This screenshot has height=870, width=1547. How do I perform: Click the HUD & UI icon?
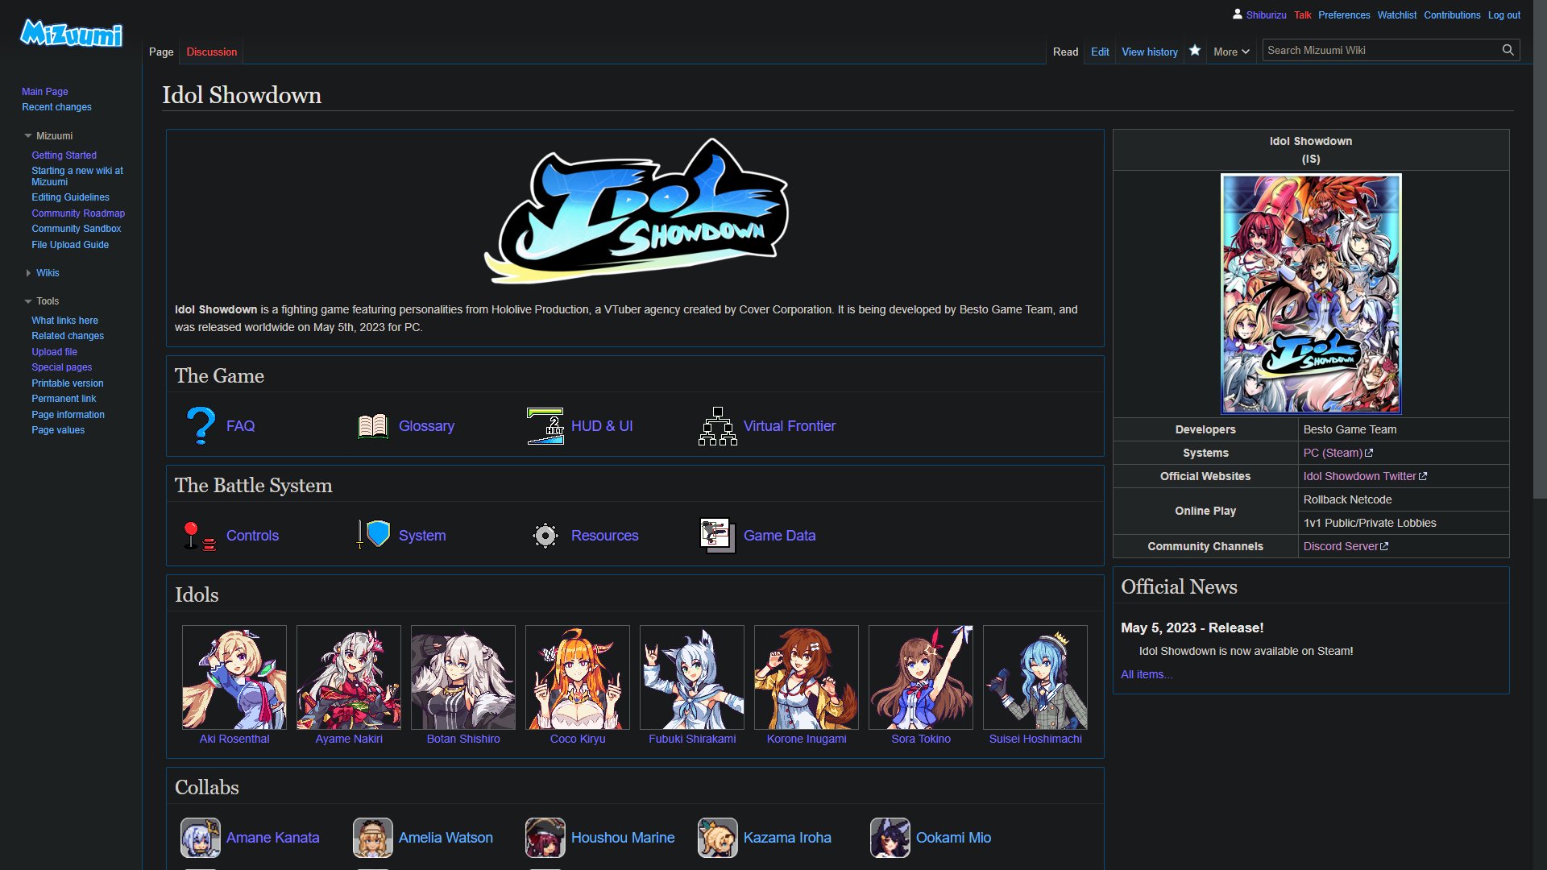click(x=545, y=425)
